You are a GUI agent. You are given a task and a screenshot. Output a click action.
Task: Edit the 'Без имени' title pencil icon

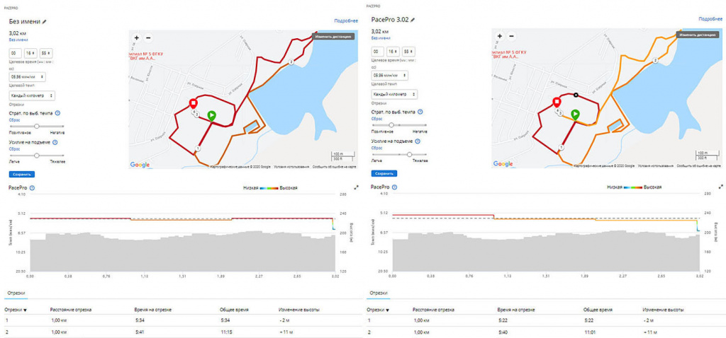coord(45,21)
